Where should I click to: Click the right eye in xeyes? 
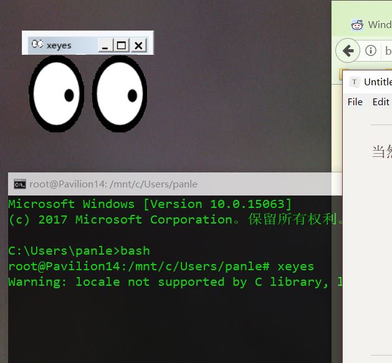pyautogui.click(x=120, y=93)
